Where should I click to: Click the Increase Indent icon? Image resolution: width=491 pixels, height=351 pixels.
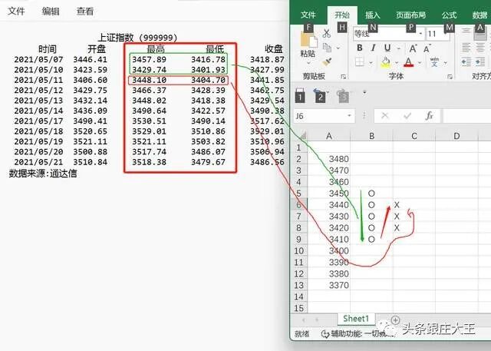pos(480,61)
